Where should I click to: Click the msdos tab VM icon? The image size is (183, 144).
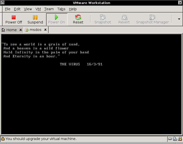26,30
